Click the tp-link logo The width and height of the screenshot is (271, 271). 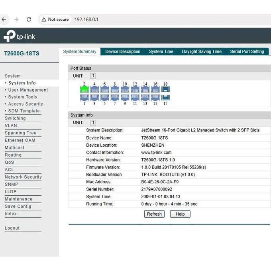coord(20,36)
